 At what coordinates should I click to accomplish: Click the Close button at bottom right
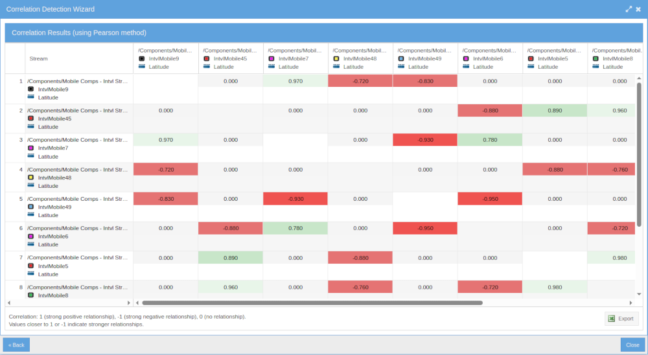[632, 345]
